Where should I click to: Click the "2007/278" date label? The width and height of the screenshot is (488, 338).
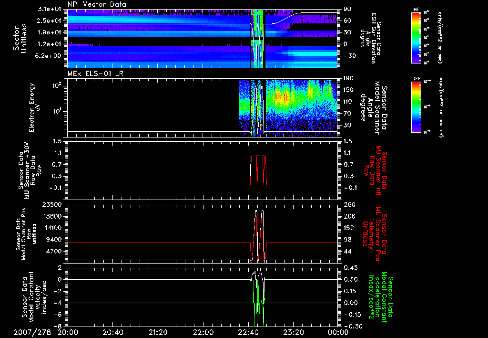click(x=32, y=332)
